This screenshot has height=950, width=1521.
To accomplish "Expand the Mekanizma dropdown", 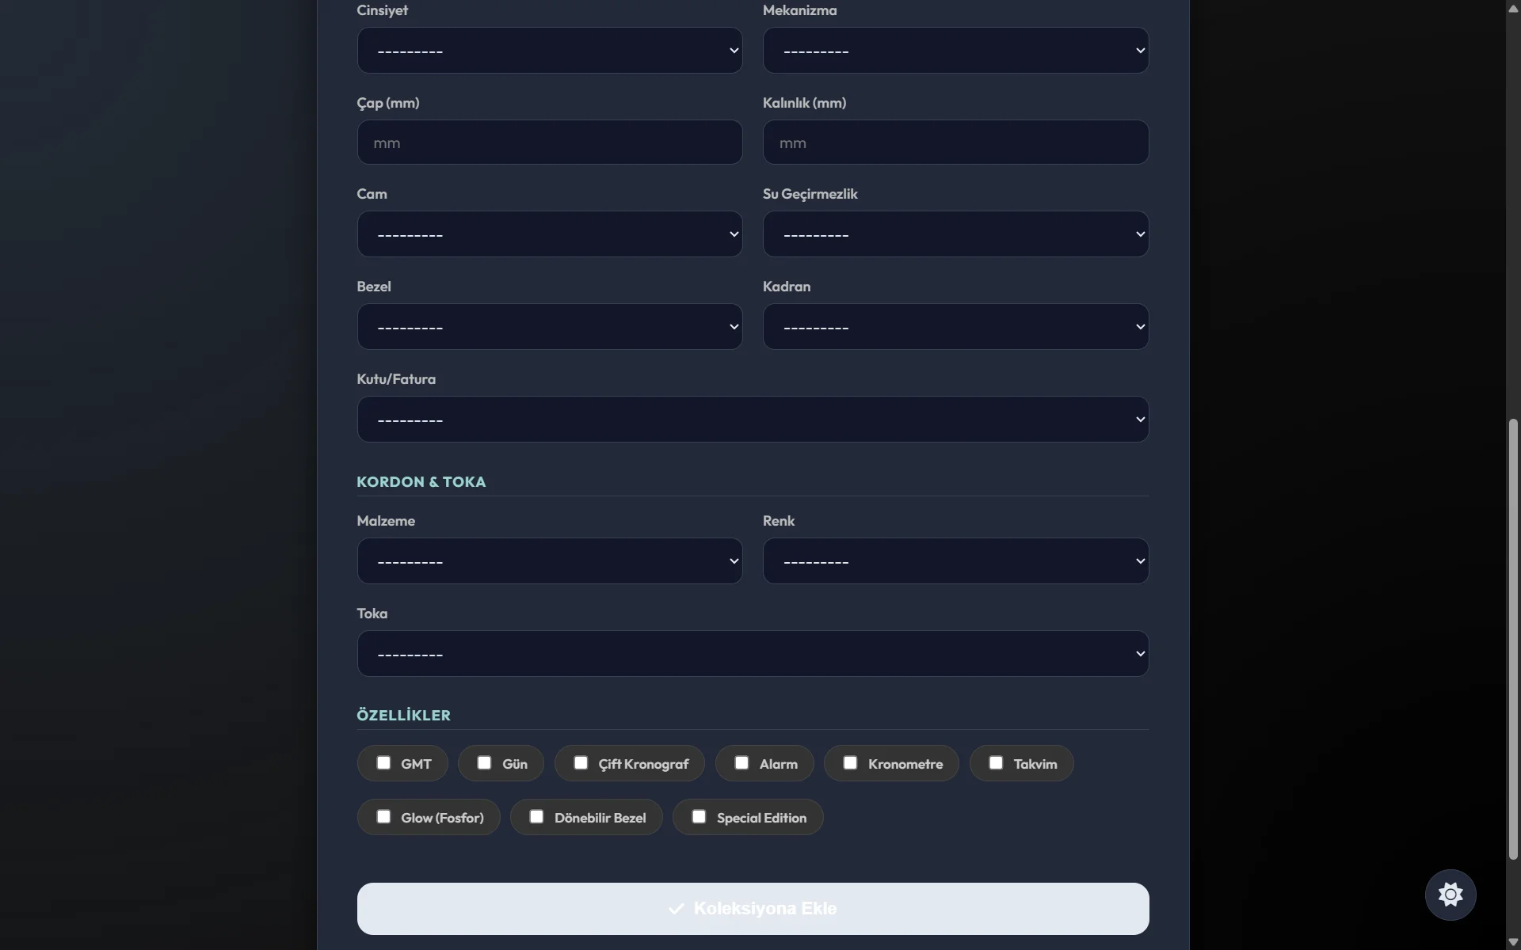I will 955,51.
